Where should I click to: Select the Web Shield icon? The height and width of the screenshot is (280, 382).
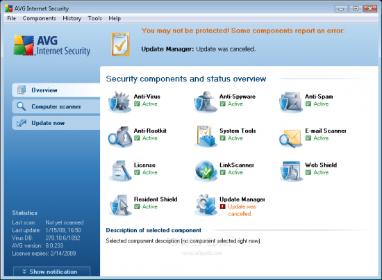pos(291,171)
